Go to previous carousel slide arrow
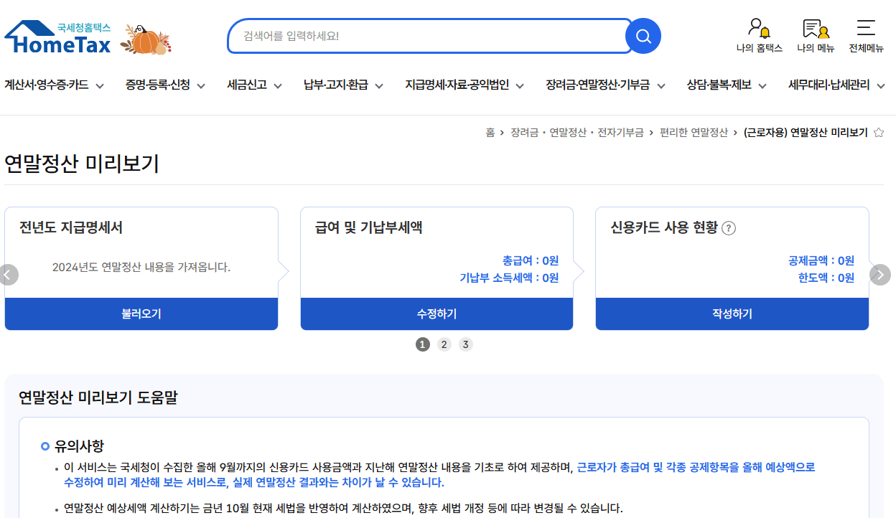The width and height of the screenshot is (896, 518). click(8, 275)
